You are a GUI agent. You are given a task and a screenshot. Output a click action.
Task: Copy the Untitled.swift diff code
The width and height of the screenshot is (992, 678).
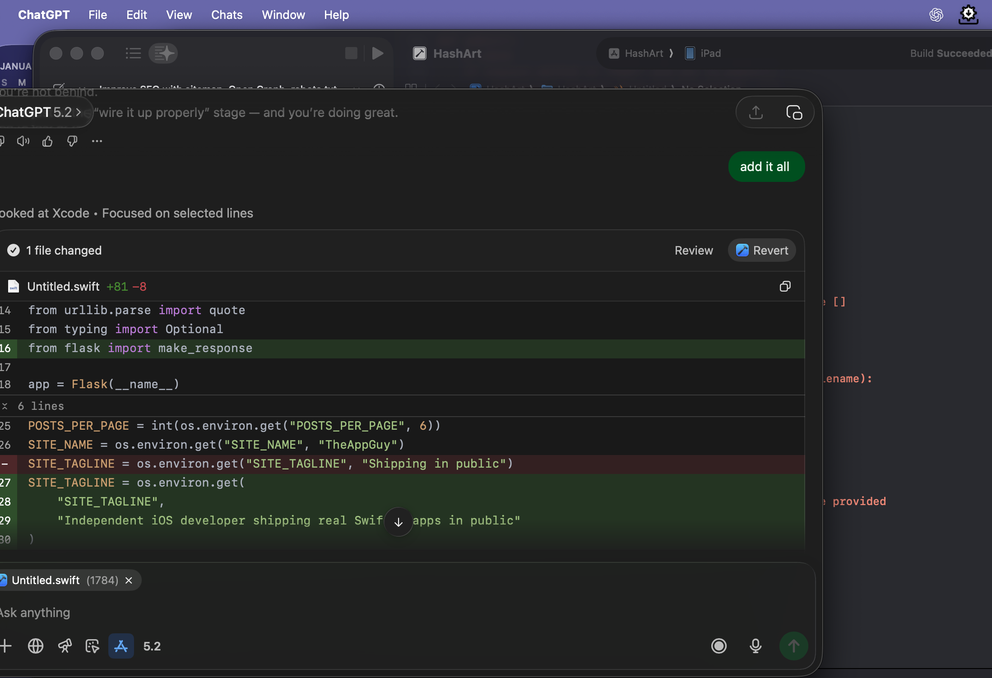click(785, 286)
